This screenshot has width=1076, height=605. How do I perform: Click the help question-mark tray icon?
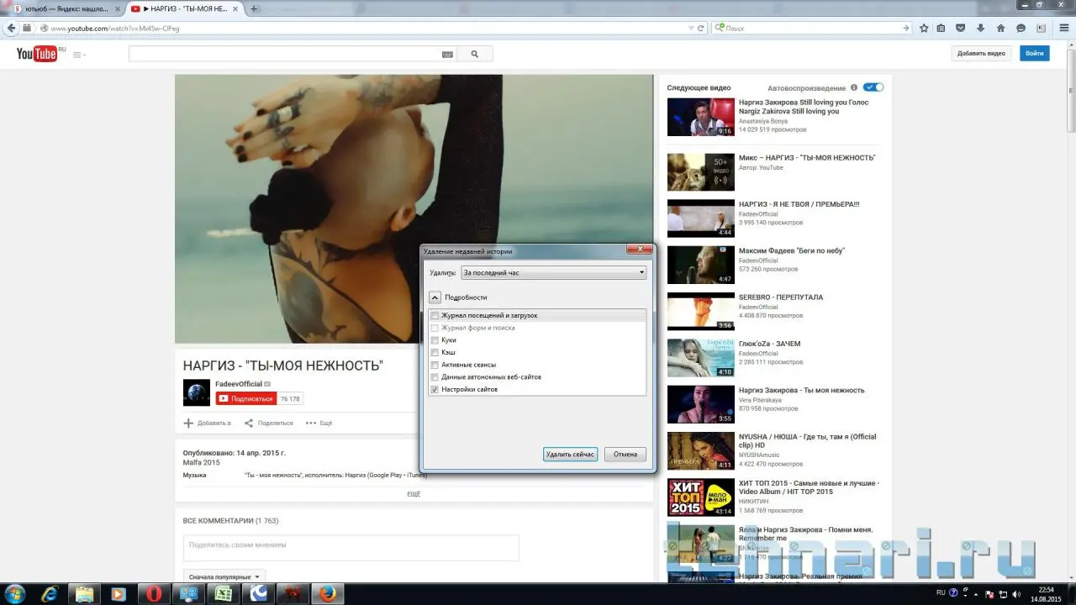point(954,593)
